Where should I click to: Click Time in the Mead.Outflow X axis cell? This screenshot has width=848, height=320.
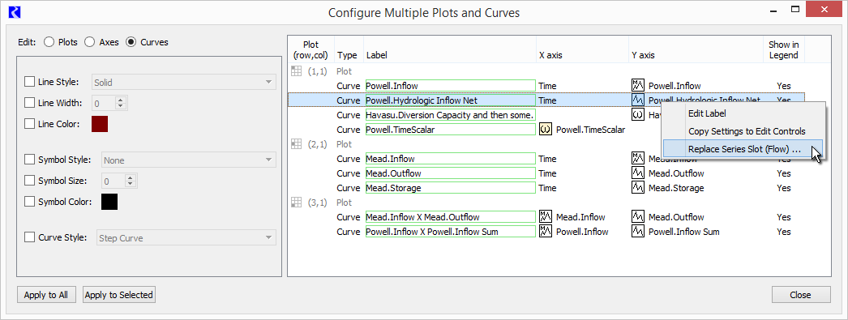pyautogui.click(x=547, y=173)
